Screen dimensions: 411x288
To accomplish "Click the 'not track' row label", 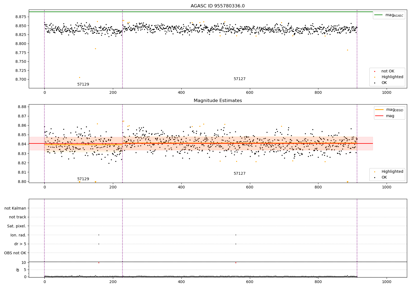I will pos(18,217).
